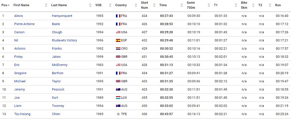The image size is (291, 119).
Task: Click Last Name column sort arrows
Action: 90,5
